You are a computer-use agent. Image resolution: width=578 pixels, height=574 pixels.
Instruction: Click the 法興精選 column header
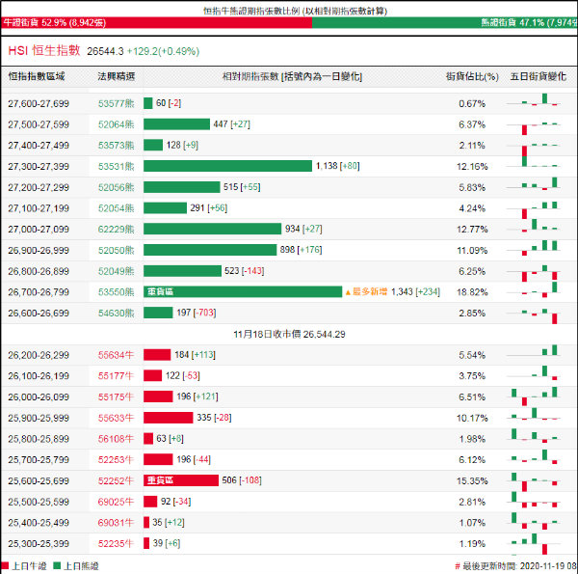[x=117, y=76]
